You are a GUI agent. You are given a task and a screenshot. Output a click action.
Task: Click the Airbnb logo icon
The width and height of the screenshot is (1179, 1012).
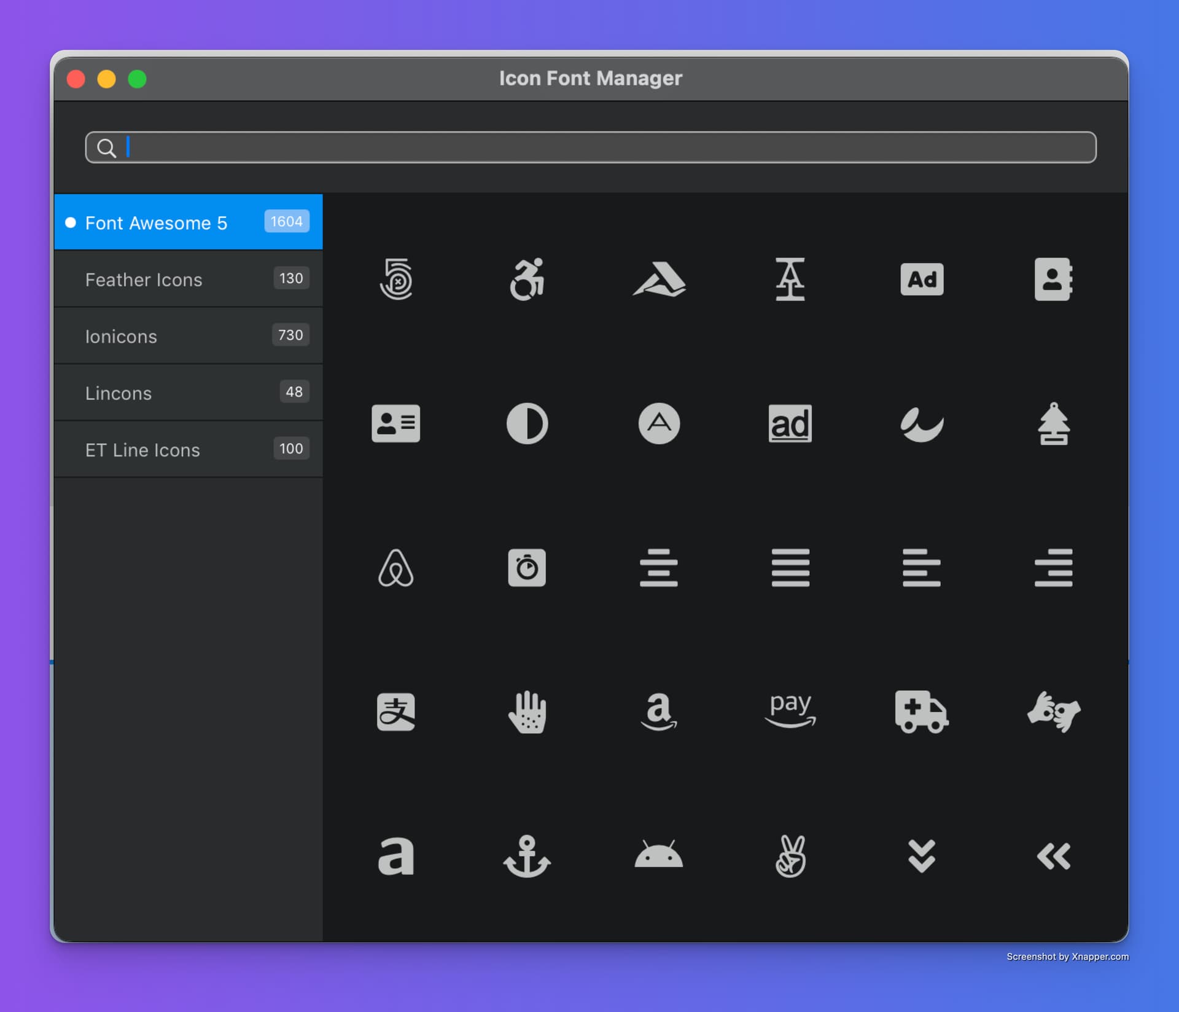tap(395, 568)
